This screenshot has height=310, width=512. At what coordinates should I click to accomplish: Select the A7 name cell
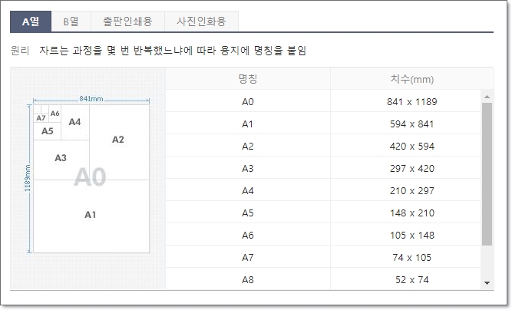pos(248,258)
